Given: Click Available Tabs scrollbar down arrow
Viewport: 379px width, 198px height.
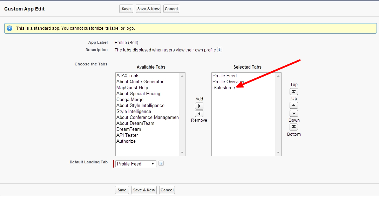Looking at the screenshot, I should (x=182, y=153).
